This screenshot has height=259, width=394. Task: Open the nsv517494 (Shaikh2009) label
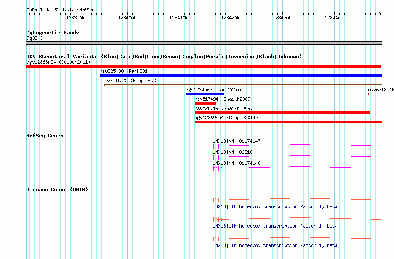pos(224,99)
